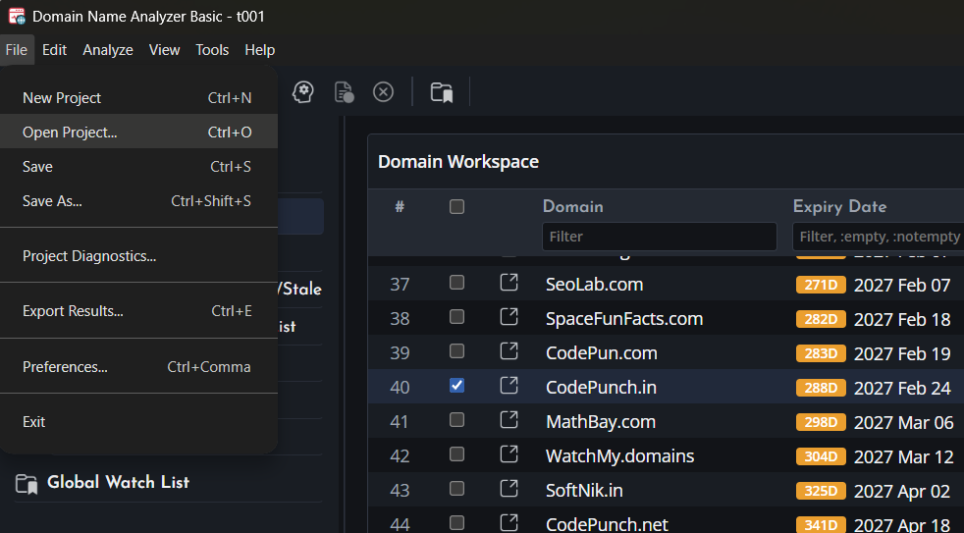The width and height of the screenshot is (964, 533).
Task: Open CodePunch.in external link icon
Action: 509,386
